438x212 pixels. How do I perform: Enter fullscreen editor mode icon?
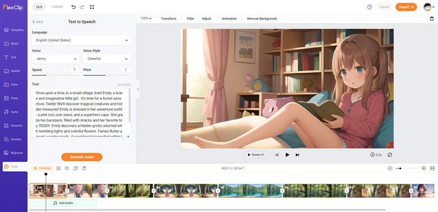[92, 7]
